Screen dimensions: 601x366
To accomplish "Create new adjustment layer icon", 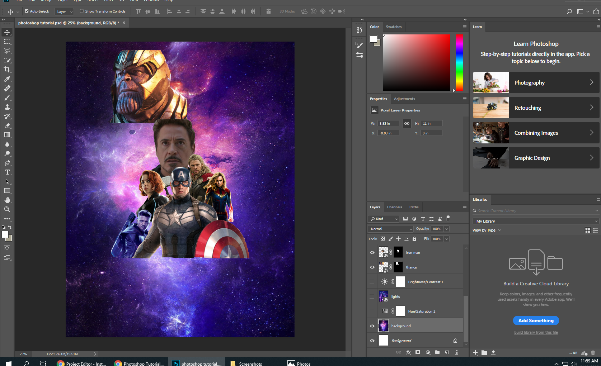I will [428, 352].
